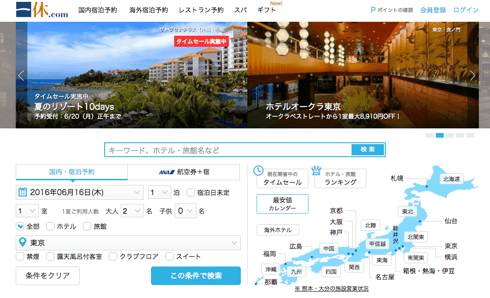The width and height of the screenshot is (490, 298).
Task: Open ホテル・旅館ランキング button
Action: (340, 178)
